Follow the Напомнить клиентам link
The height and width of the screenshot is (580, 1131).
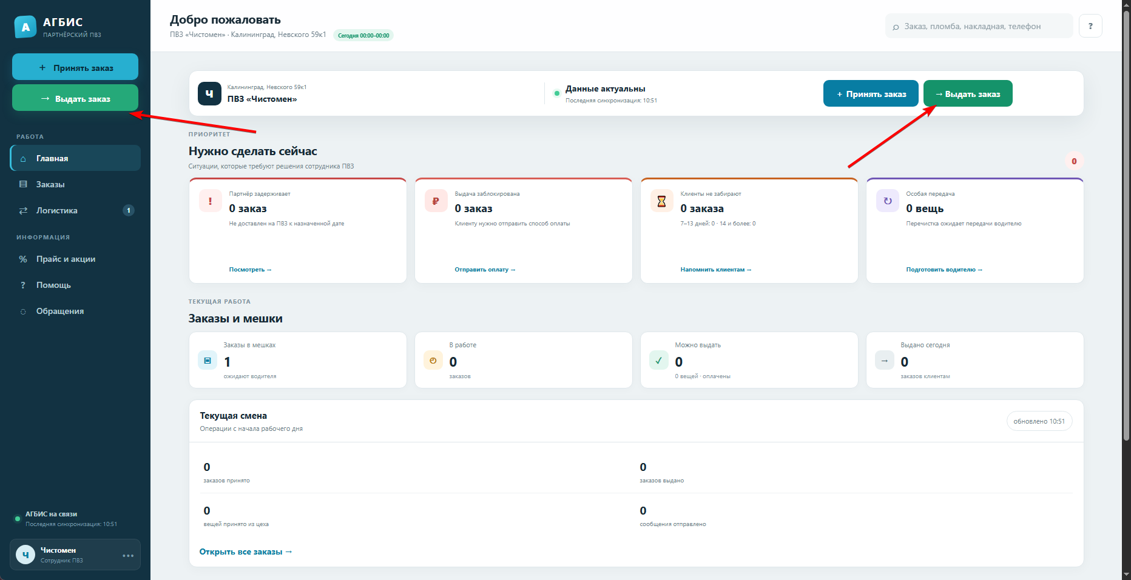[x=716, y=270]
